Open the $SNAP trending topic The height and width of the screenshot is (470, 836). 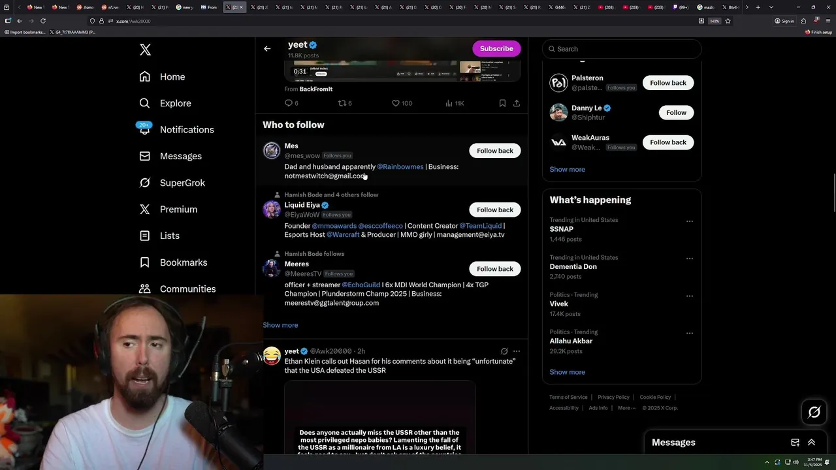[x=562, y=229]
